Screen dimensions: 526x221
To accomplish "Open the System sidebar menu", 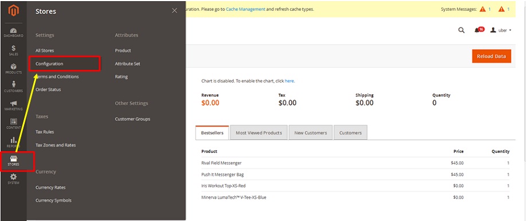I will [x=13, y=179].
